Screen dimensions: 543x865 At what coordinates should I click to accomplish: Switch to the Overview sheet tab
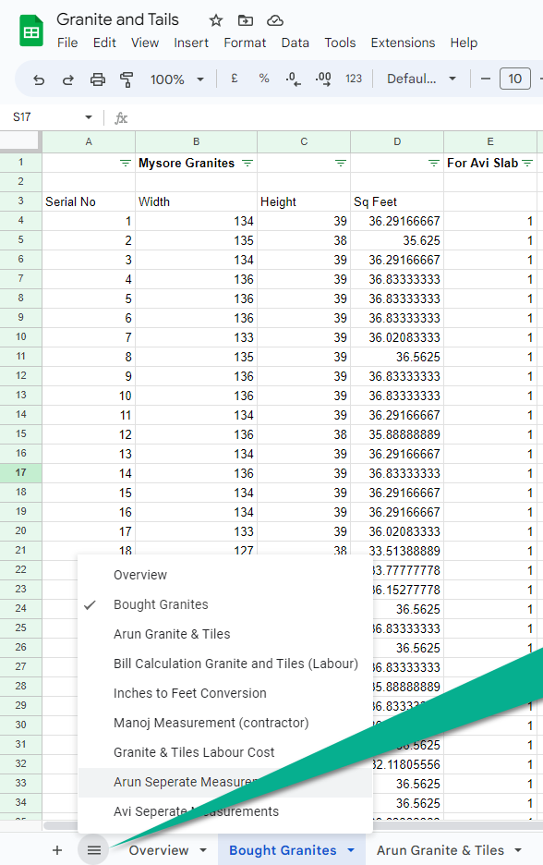click(159, 850)
